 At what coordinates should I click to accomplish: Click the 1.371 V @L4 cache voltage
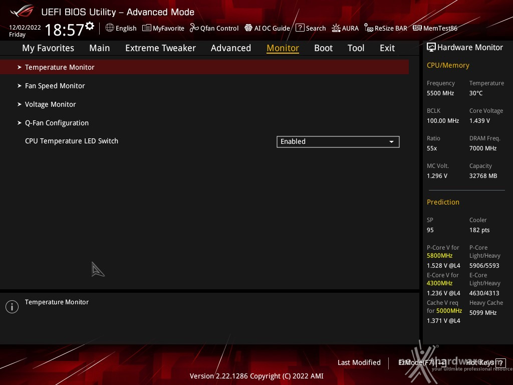tap(443, 320)
